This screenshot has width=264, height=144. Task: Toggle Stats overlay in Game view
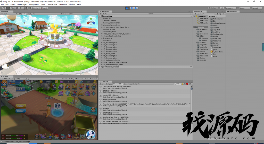click(87, 79)
